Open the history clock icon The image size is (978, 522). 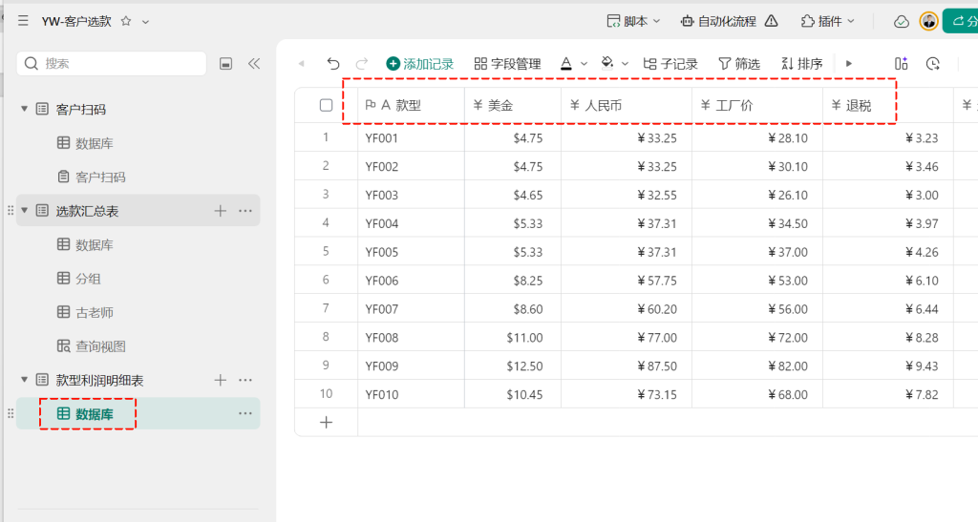(933, 64)
